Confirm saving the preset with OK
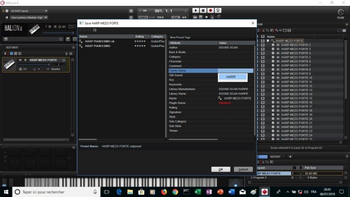This screenshot has width=350, height=197. click(x=221, y=169)
